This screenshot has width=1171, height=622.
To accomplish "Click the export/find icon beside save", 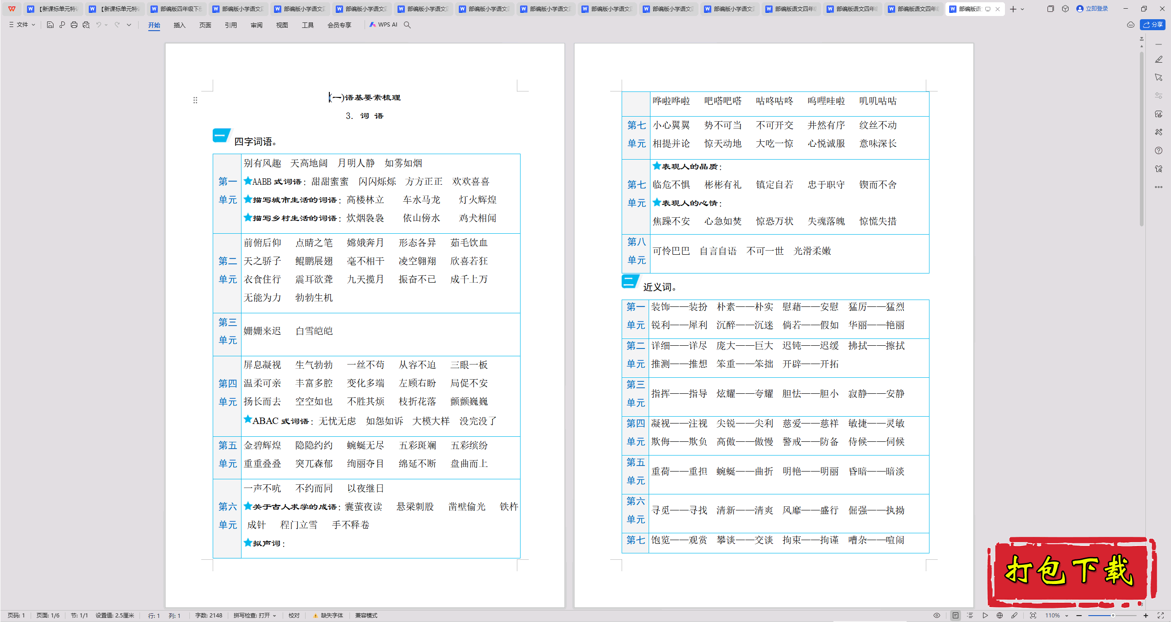I will pos(62,25).
